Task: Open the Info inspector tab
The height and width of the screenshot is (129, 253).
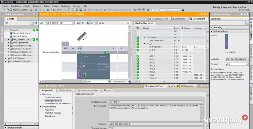Action: click(173, 86)
